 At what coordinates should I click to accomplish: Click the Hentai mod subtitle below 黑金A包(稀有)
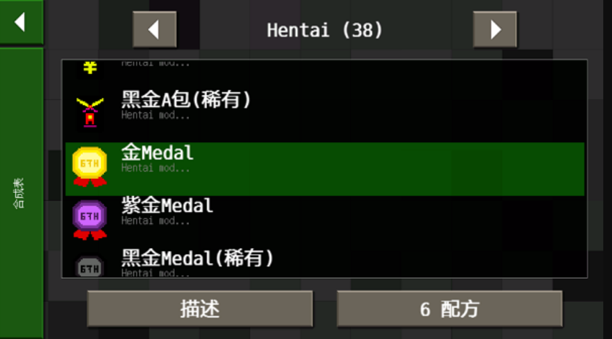[x=155, y=116]
